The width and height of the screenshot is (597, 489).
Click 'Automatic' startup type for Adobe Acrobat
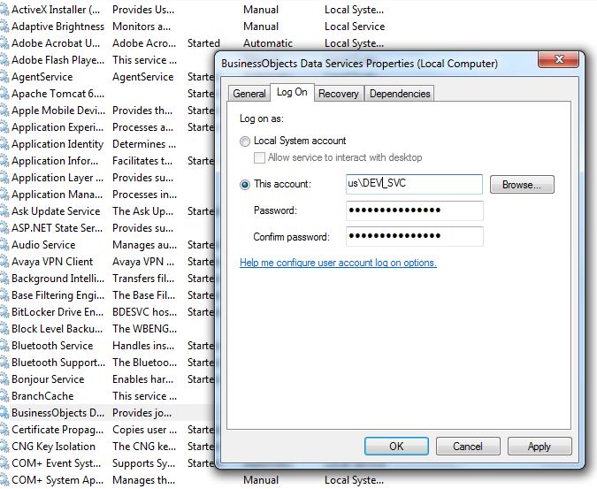pyautogui.click(x=268, y=43)
